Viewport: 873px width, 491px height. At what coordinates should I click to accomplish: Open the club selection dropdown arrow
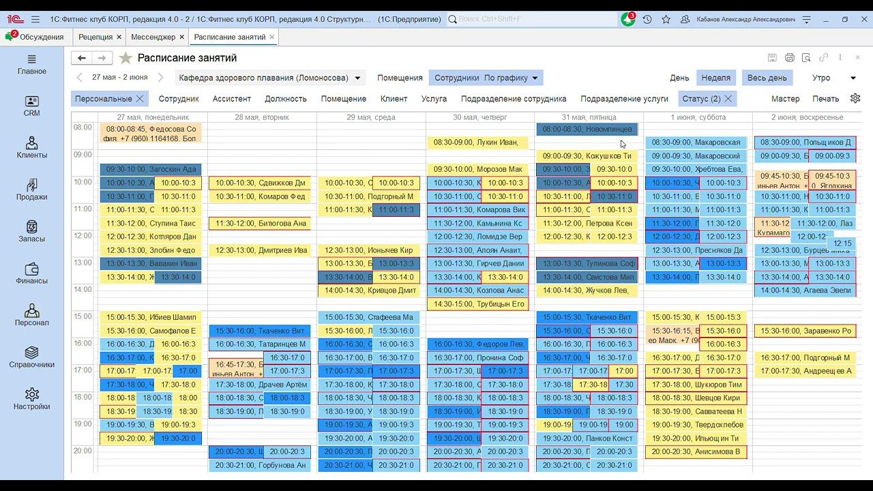click(x=358, y=78)
